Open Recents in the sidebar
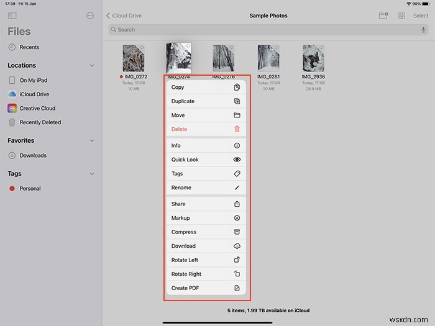 [29, 47]
